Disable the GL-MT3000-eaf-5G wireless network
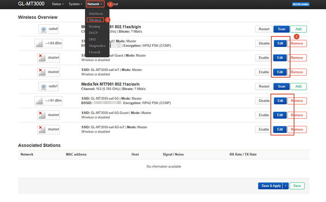The width and height of the screenshot is (326, 202). point(264,101)
